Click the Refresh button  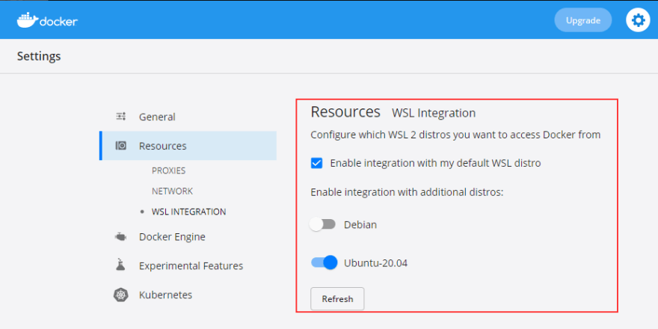pos(337,299)
